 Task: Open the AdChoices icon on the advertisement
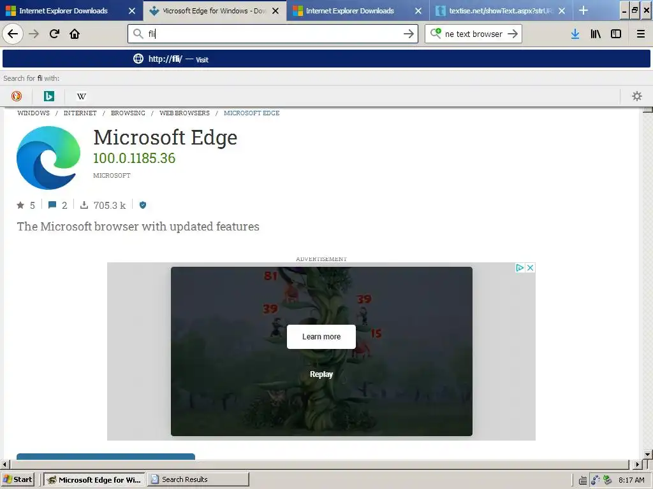[520, 268]
